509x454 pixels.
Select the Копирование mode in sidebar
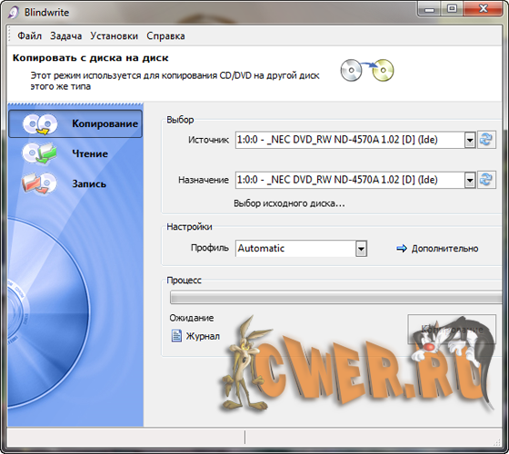coord(75,123)
